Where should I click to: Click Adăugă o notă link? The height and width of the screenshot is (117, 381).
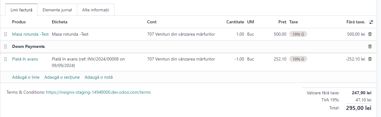click(99, 77)
